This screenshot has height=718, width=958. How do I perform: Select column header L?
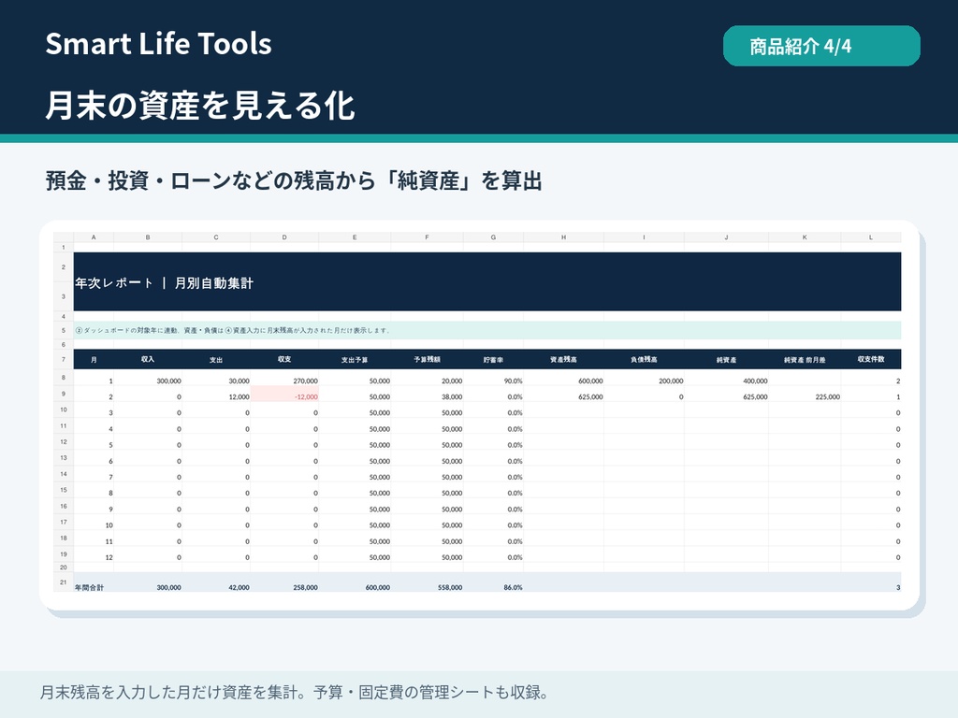(871, 237)
